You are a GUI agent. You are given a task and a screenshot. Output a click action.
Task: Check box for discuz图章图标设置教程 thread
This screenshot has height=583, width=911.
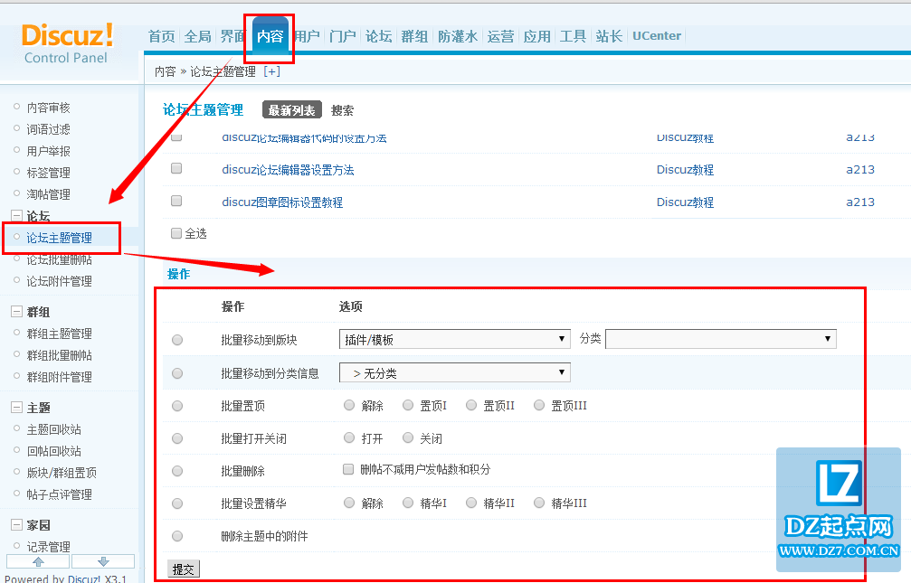pos(176,201)
